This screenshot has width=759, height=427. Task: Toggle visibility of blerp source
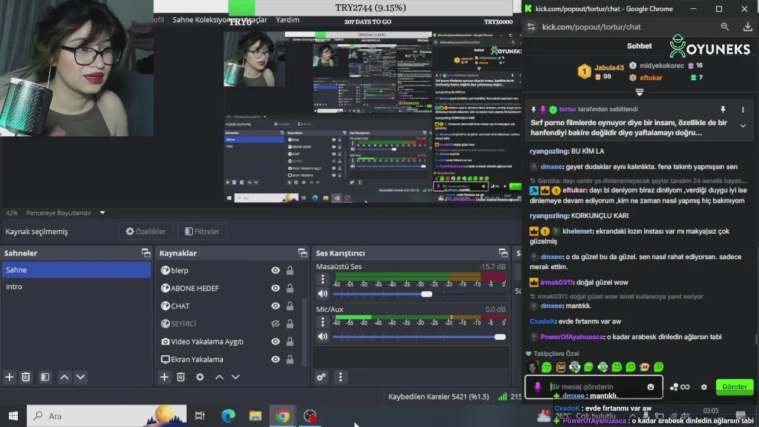tap(275, 270)
